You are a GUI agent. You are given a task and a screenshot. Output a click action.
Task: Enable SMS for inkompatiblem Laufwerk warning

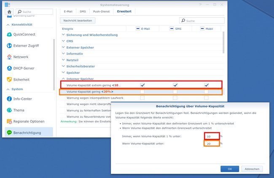[x=175, y=98]
